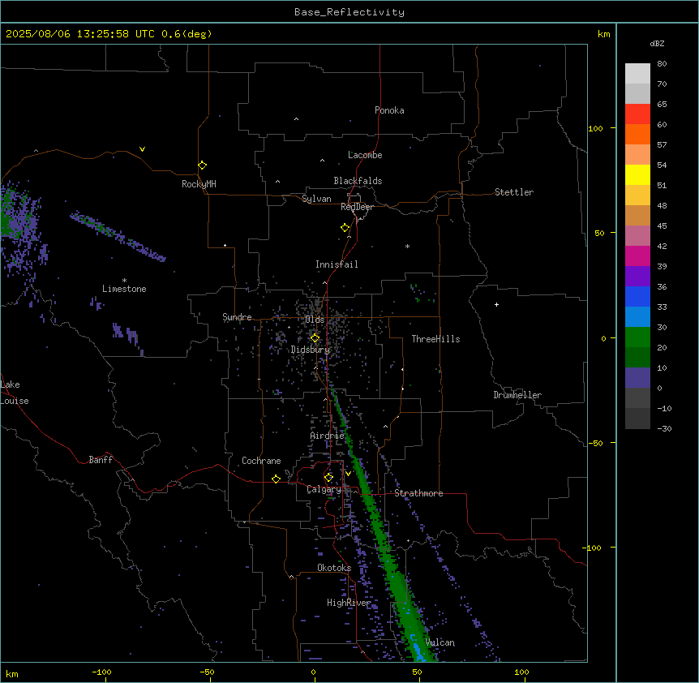Image resolution: width=699 pixels, height=683 pixels.
Task: Click the Ponoka town label
Action: [389, 110]
